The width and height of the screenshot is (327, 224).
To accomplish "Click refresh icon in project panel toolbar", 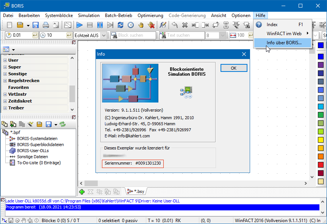I will (63, 124).
